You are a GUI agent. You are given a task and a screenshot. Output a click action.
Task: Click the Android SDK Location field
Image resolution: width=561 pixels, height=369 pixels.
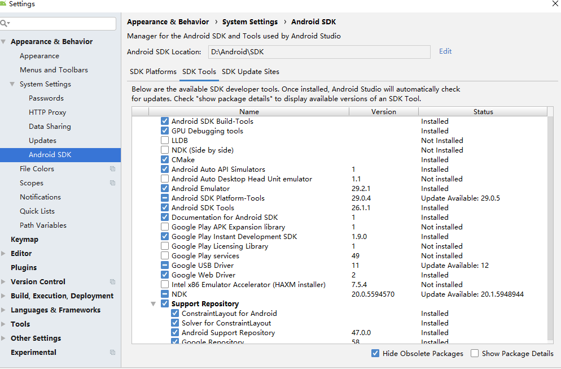click(x=319, y=52)
